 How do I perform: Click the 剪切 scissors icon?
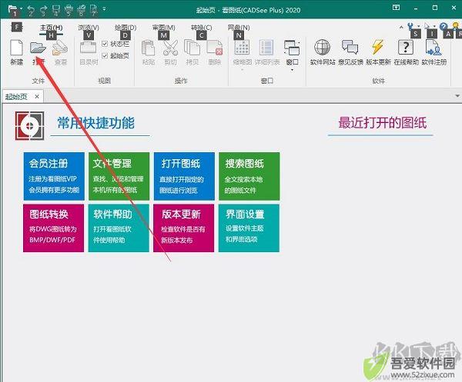coord(170,48)
